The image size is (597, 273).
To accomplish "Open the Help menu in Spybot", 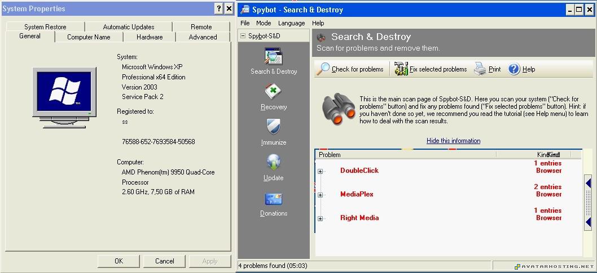I will [318, 23].
